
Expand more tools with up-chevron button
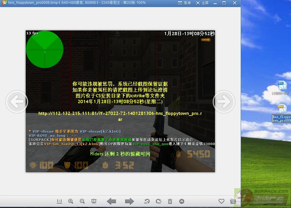(182, 201)
